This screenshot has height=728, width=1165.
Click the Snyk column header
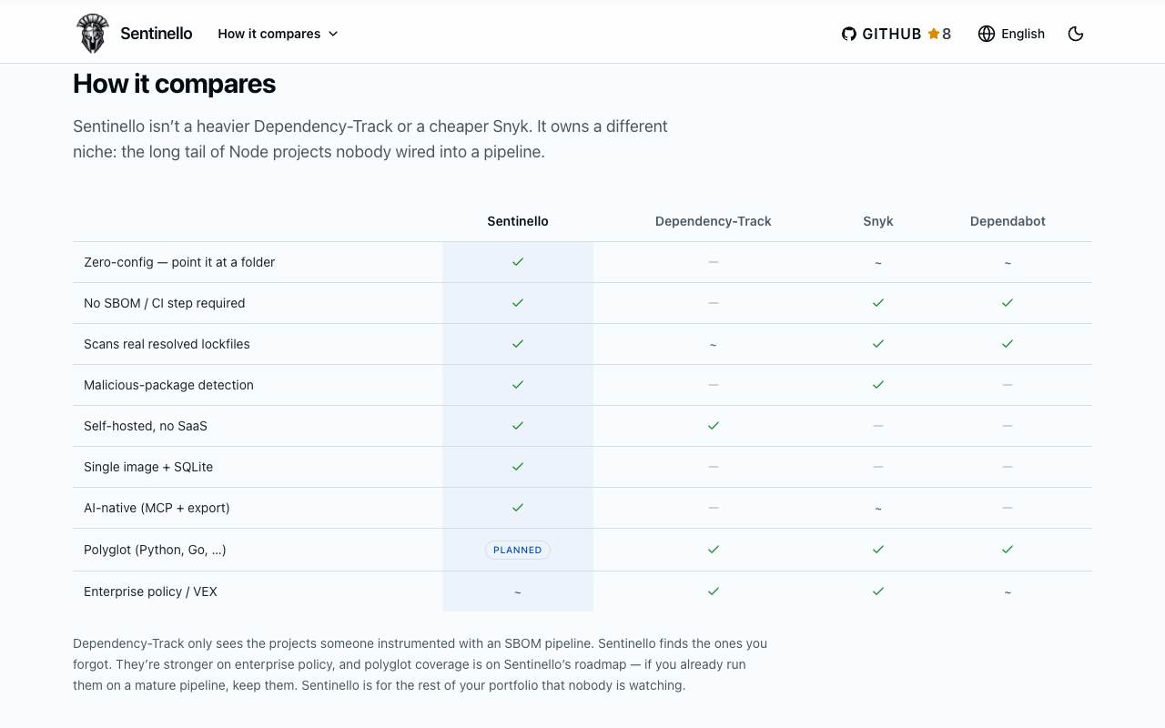(x=878, y=221)
